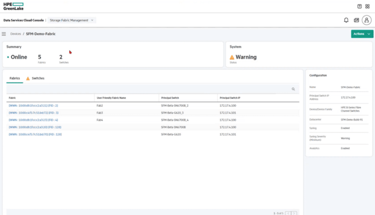Image resolution: width=375 pixels, height=215 pixels.
Task: Click Data Services Cloud Console title
Action: click(23, 20)
